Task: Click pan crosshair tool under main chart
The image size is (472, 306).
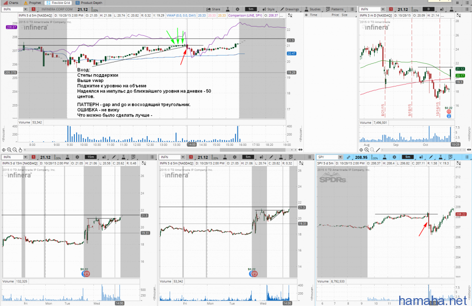Action: pos(3,150)
